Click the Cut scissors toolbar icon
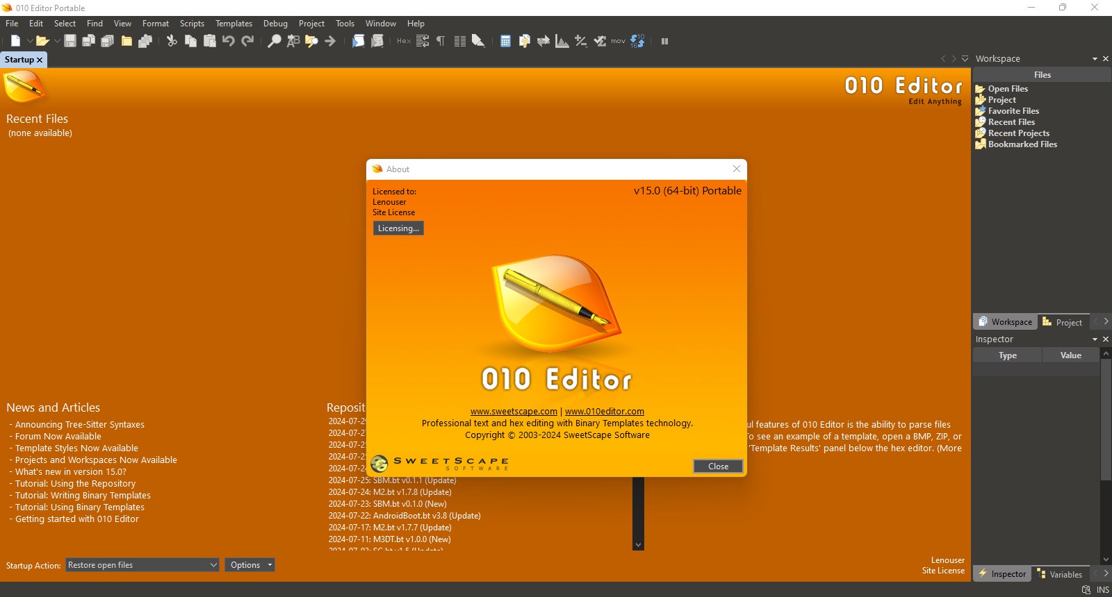The image size is (1112, 597). [x=172, y=41]
